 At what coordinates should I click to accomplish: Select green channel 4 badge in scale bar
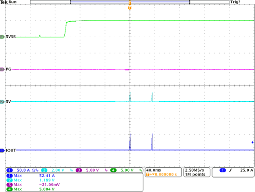click(x=113, y=170)
